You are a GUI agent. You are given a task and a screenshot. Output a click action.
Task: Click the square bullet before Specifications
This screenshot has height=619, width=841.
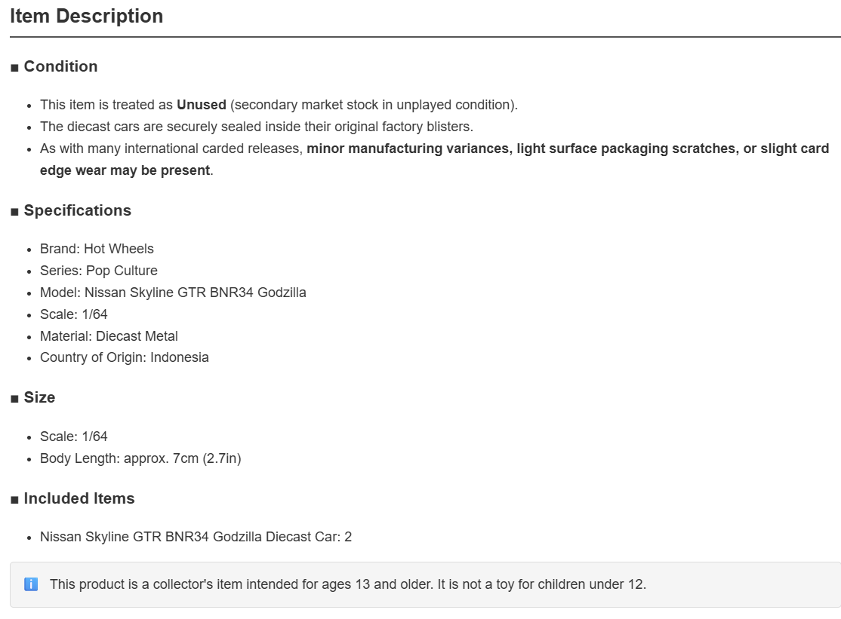[14, 212]
